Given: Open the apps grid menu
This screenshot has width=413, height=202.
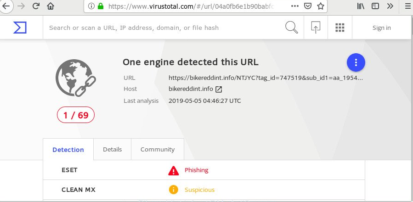Looking at the screenshot, I should 340,28.
